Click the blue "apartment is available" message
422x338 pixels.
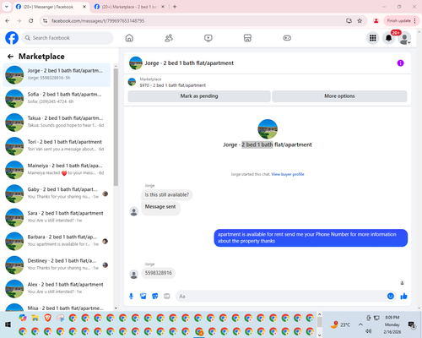point(311,237)
